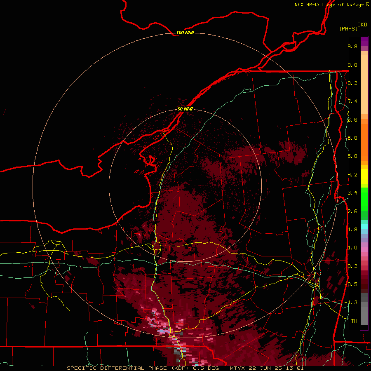Select the 0.2 scale value
This screenshot has height=371, width=371.
click(352, 266)
